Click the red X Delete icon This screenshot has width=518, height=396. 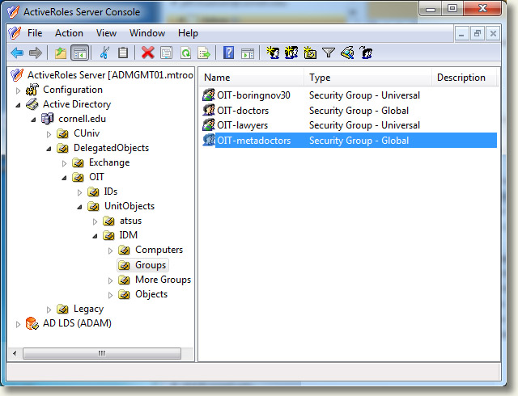click(x=147, y=53)
